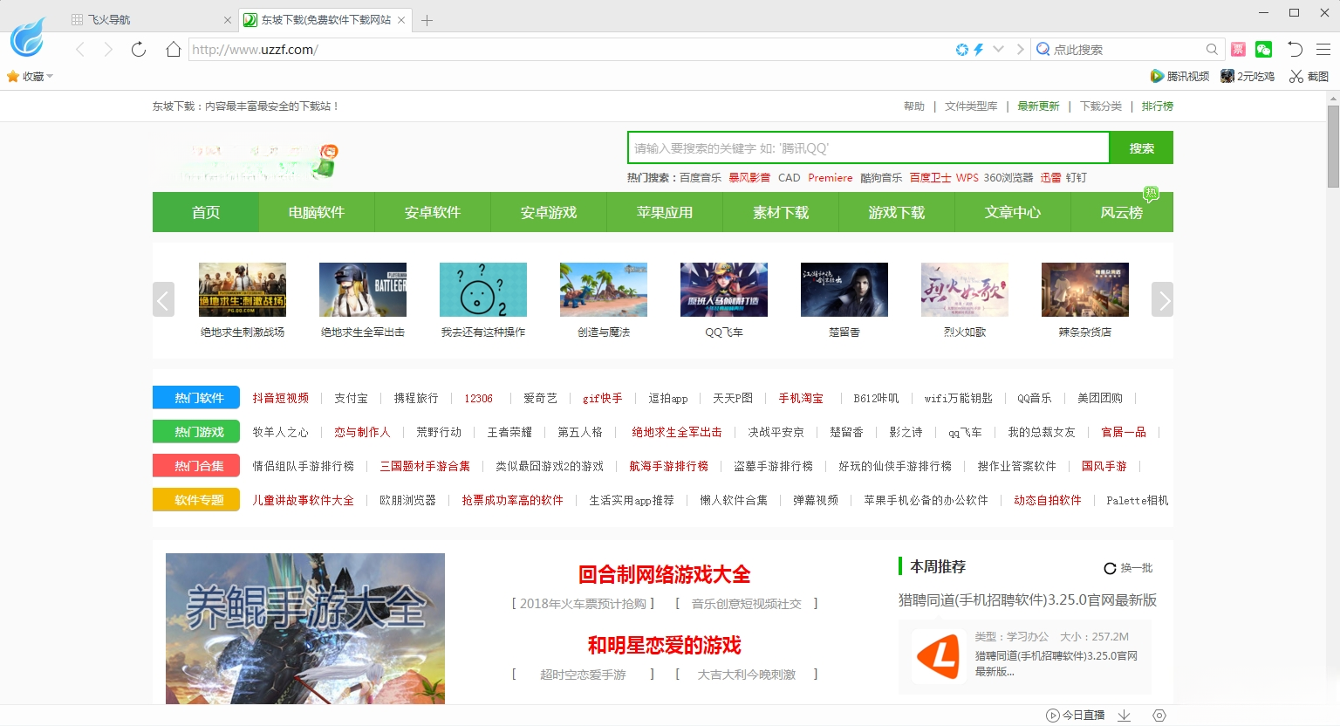1340x726 pixels.
Task: Open the 收藏 favorites dropdown
Action: [x=30, y=77]
